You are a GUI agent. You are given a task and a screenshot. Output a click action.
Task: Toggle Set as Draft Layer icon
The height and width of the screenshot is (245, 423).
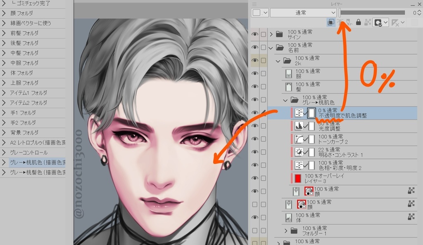[x=349, y=22]
